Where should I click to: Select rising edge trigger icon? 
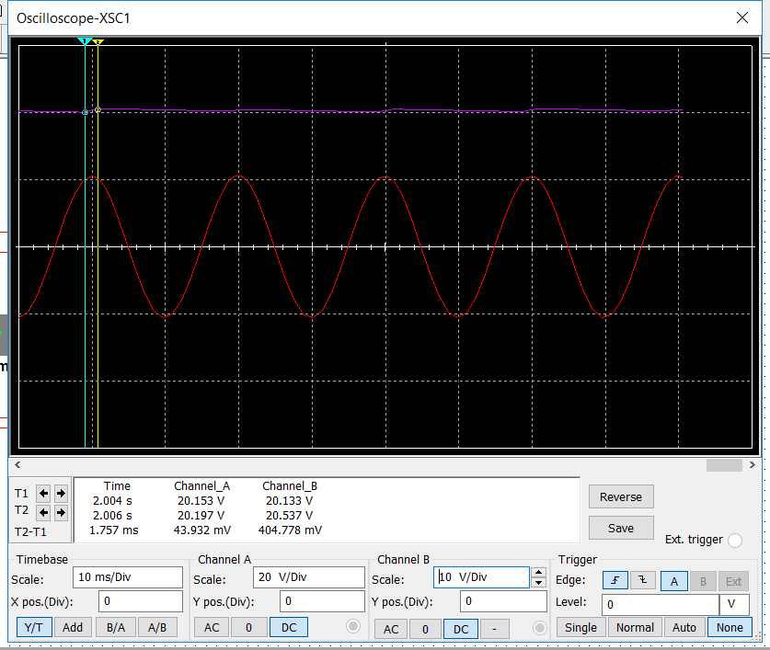[x=615, y=580]
